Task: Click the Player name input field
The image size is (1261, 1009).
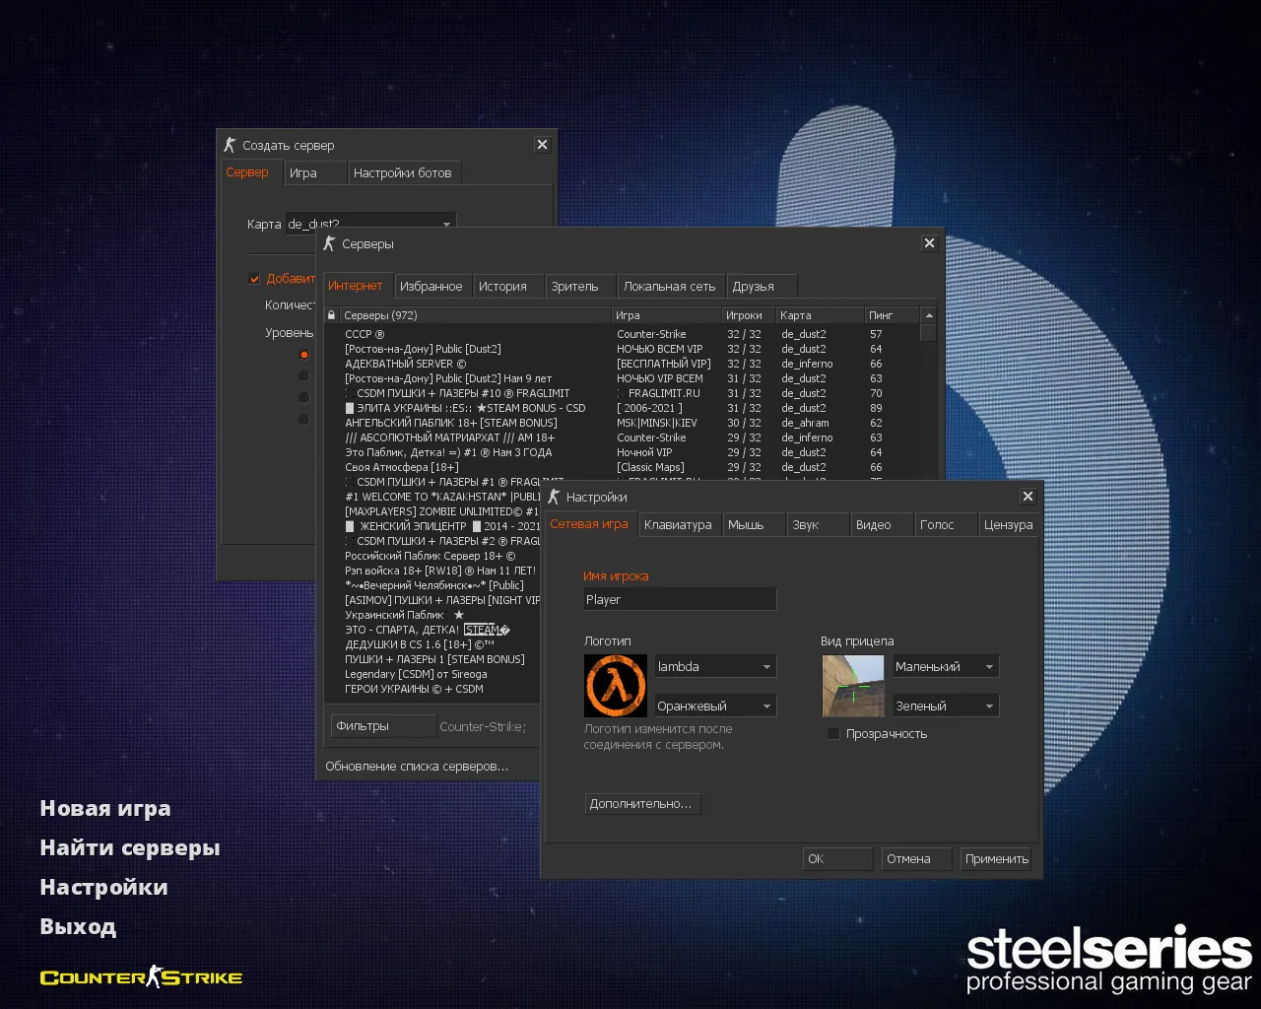Action: coord(680,599)
